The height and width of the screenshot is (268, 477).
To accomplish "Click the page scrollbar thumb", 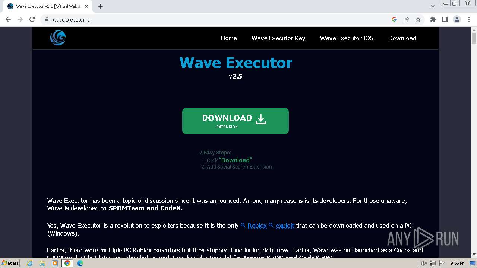I will point(474,38).
